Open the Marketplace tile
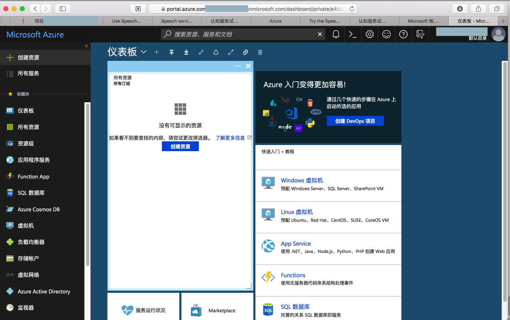The image size is (510, 320). 217,306
